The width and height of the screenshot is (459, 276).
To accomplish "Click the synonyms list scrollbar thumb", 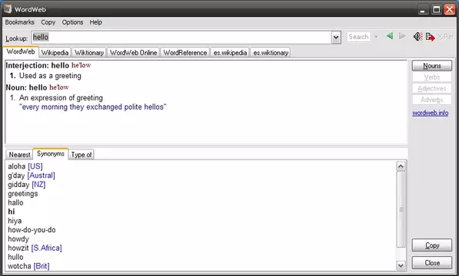I will (401, 209).
